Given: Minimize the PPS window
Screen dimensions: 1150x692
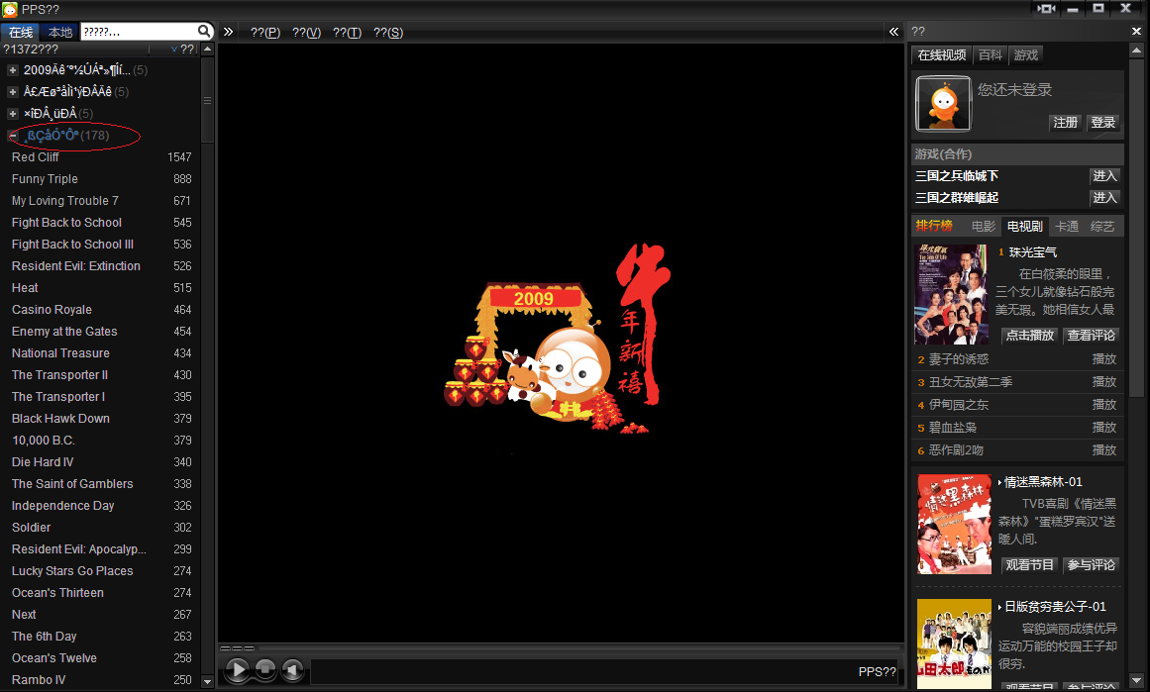Looking at the screenshot, I should tap(1074, 9).
